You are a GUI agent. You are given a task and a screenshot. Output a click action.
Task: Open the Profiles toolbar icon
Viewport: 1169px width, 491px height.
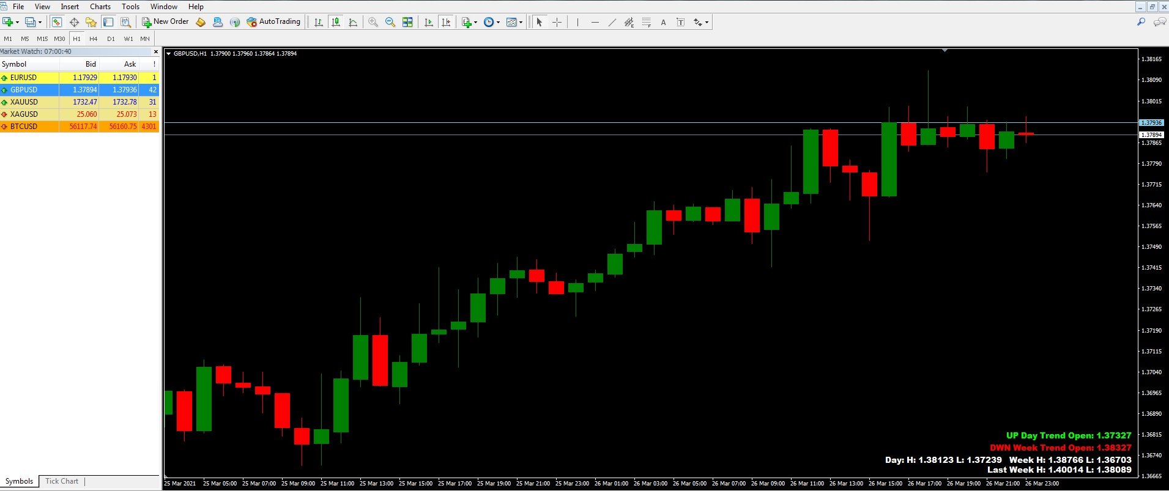[30, 22]
